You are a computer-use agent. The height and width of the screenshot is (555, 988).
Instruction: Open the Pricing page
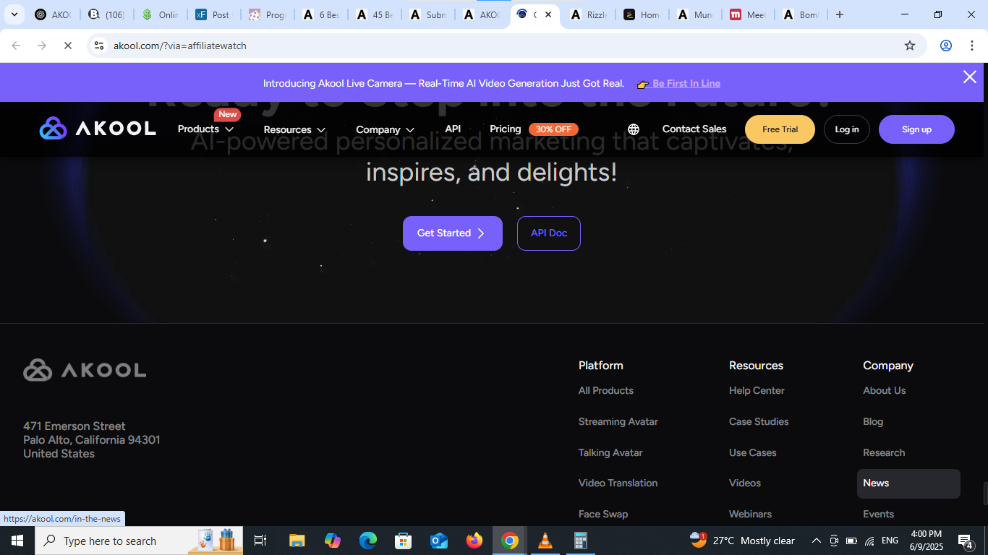pyautogui.click(x=505, y=129)
